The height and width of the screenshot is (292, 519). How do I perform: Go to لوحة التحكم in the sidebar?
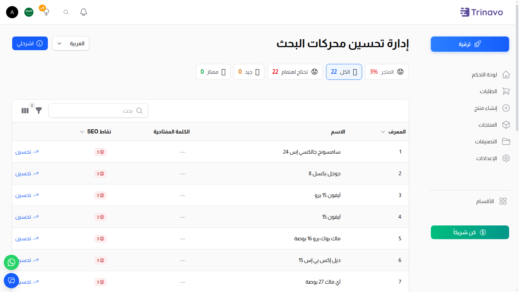point(484,75)
